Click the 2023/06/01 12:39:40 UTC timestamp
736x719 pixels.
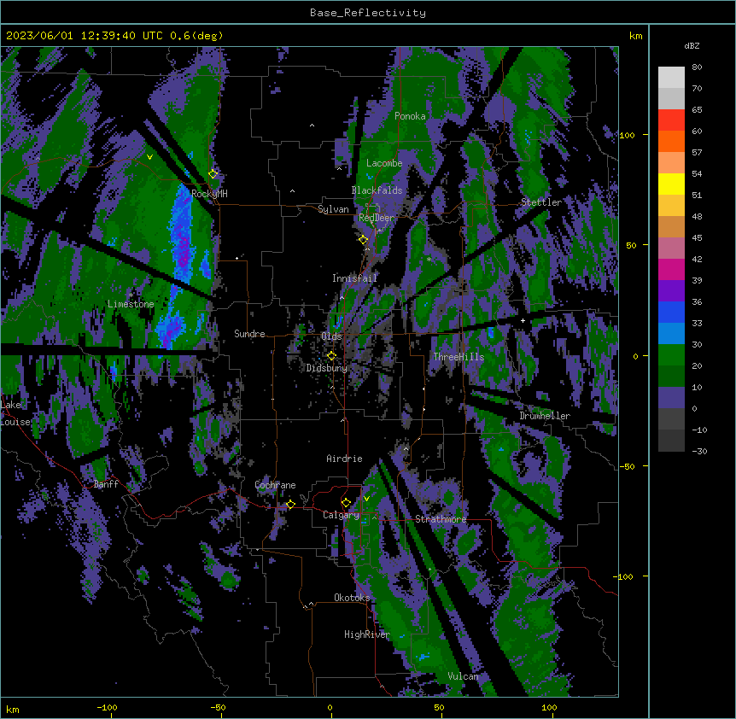click(x=85, y=36)
